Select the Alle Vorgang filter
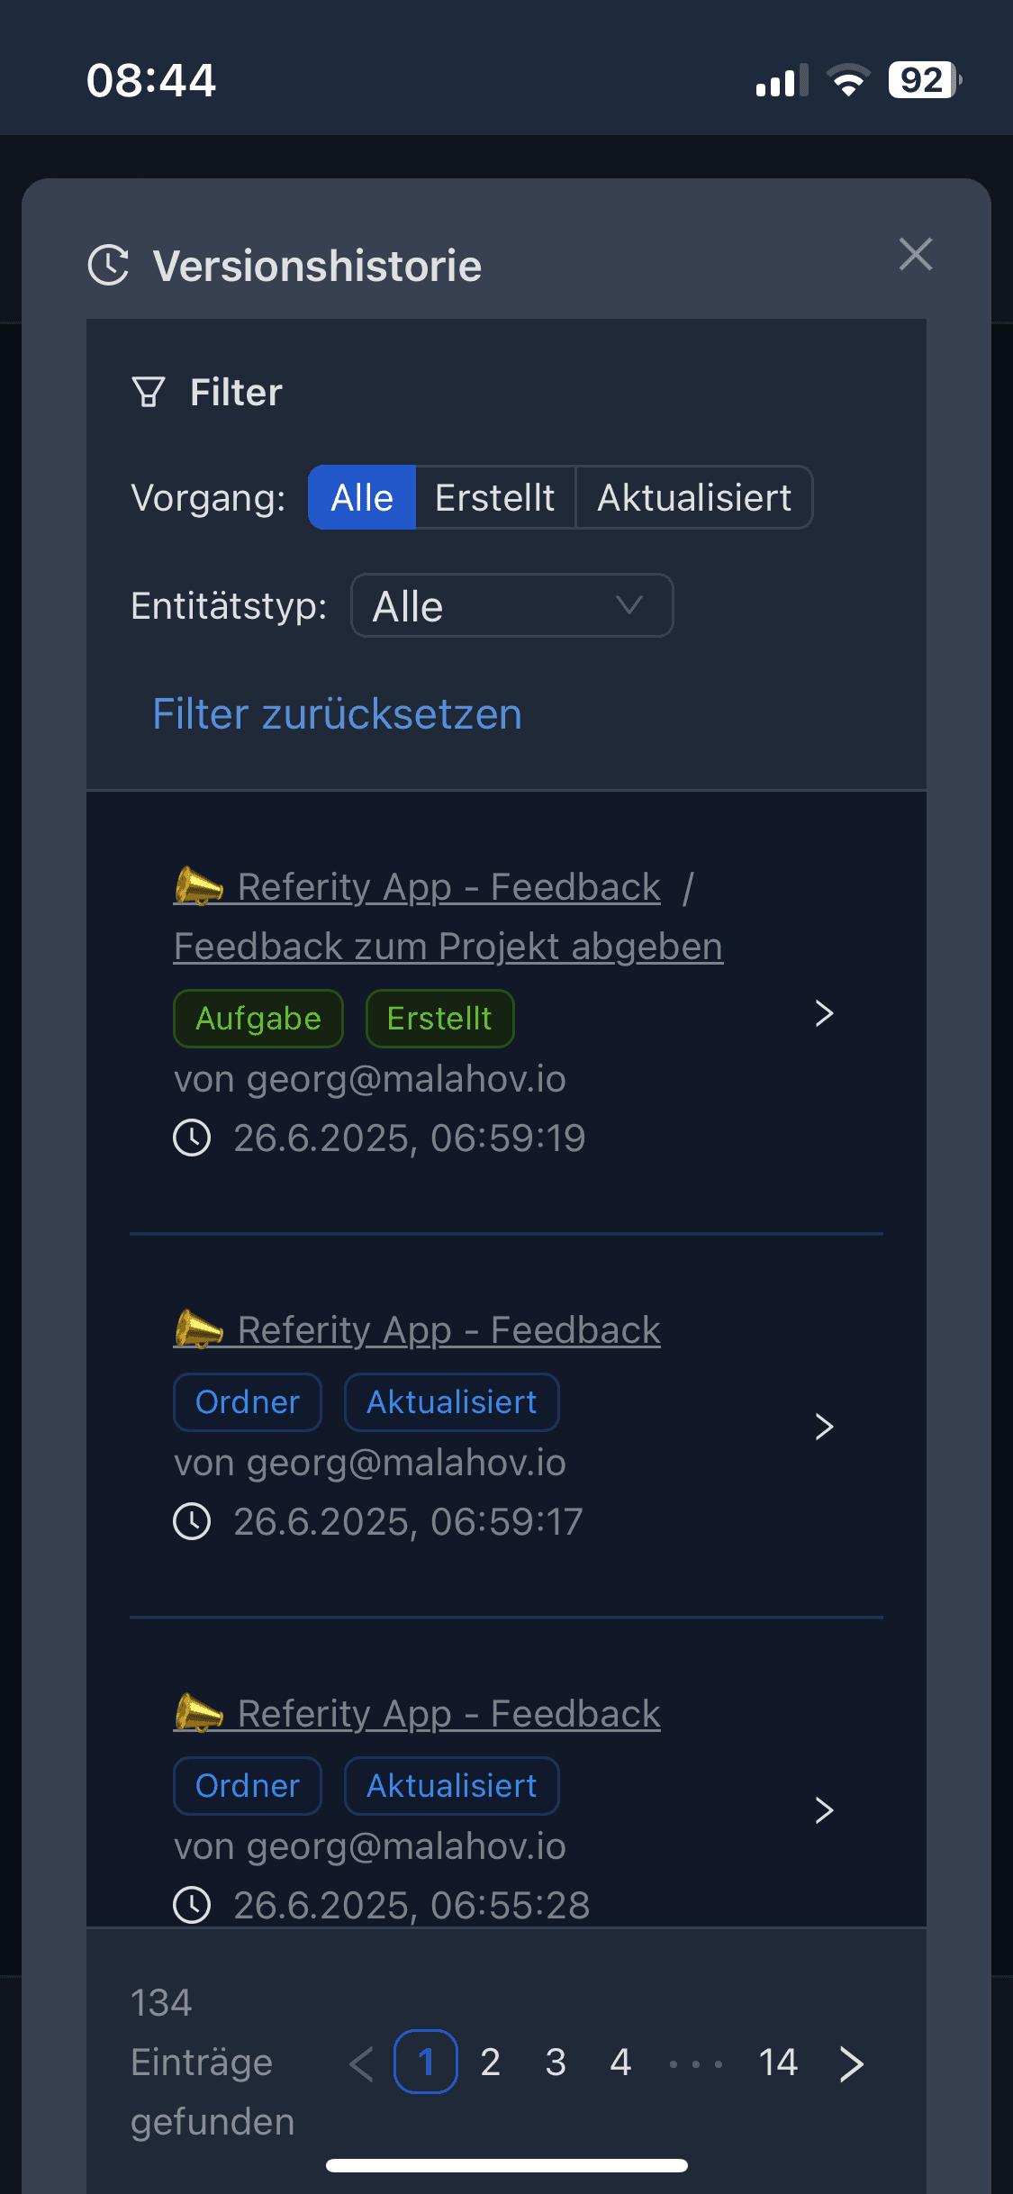 point(362,498)
